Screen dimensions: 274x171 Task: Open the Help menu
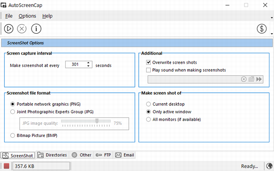tap(47, 16)
